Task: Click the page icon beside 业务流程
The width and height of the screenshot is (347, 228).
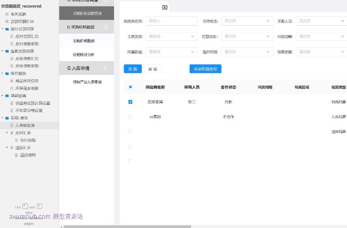Action: 7,14
